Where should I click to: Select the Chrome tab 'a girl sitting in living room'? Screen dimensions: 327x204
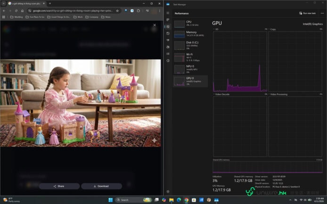coord(26,4)
